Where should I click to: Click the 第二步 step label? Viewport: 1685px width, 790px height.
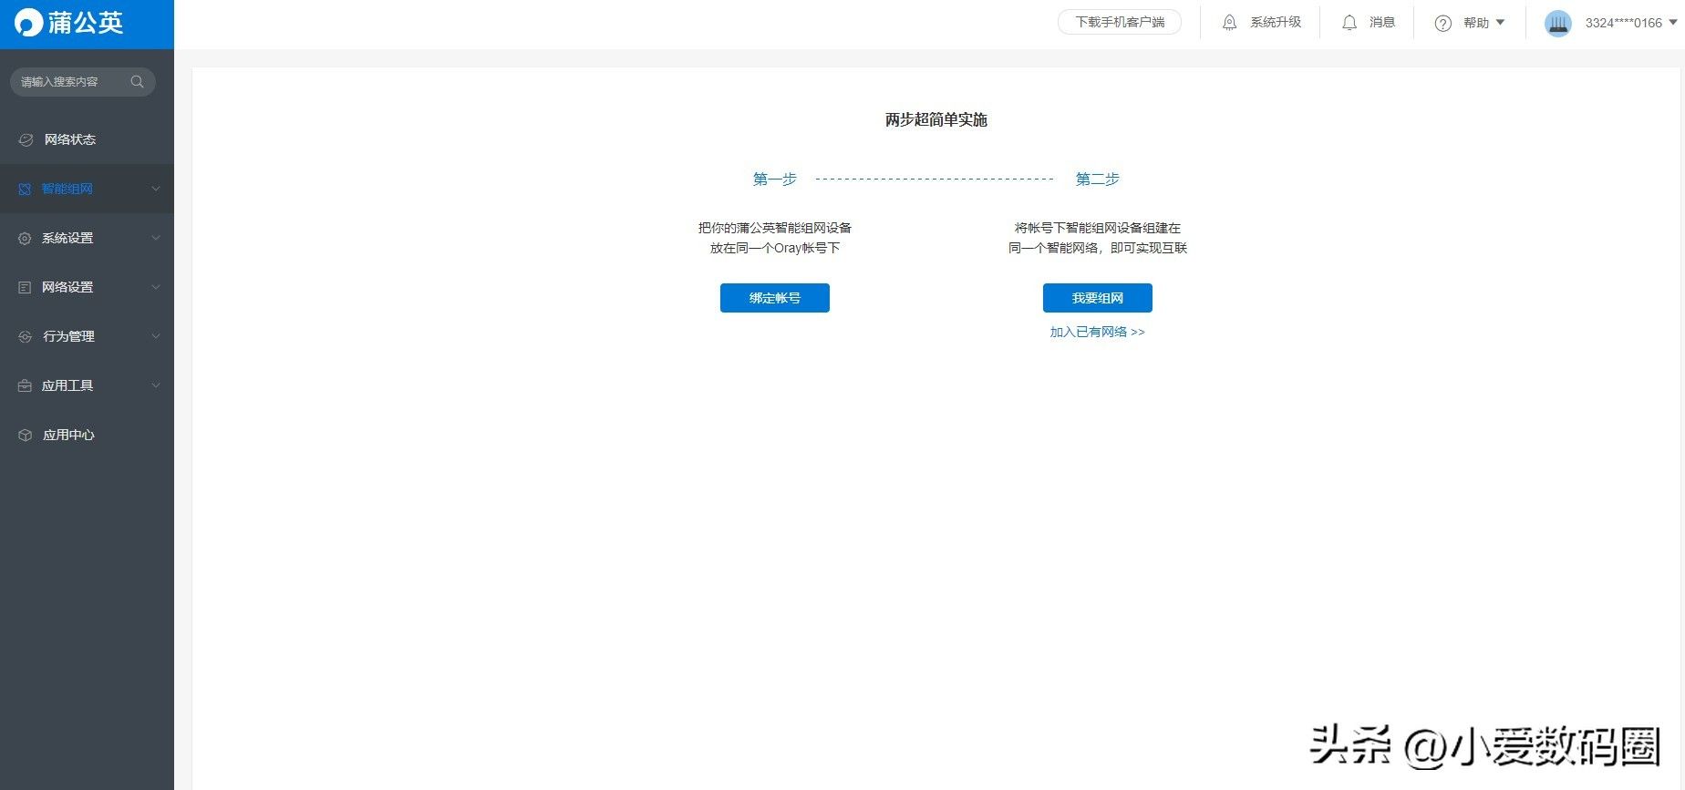point(1097,179)
